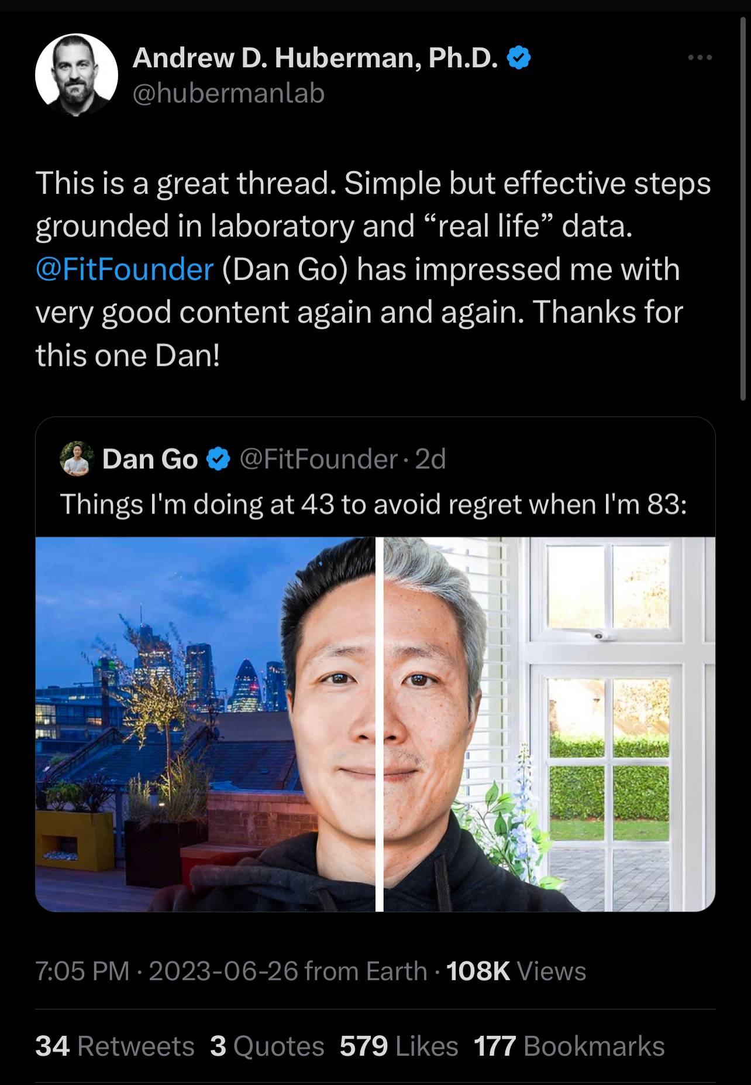Open the young half of face image
The width and height of the screenshot is (751, 1085).
205,724
